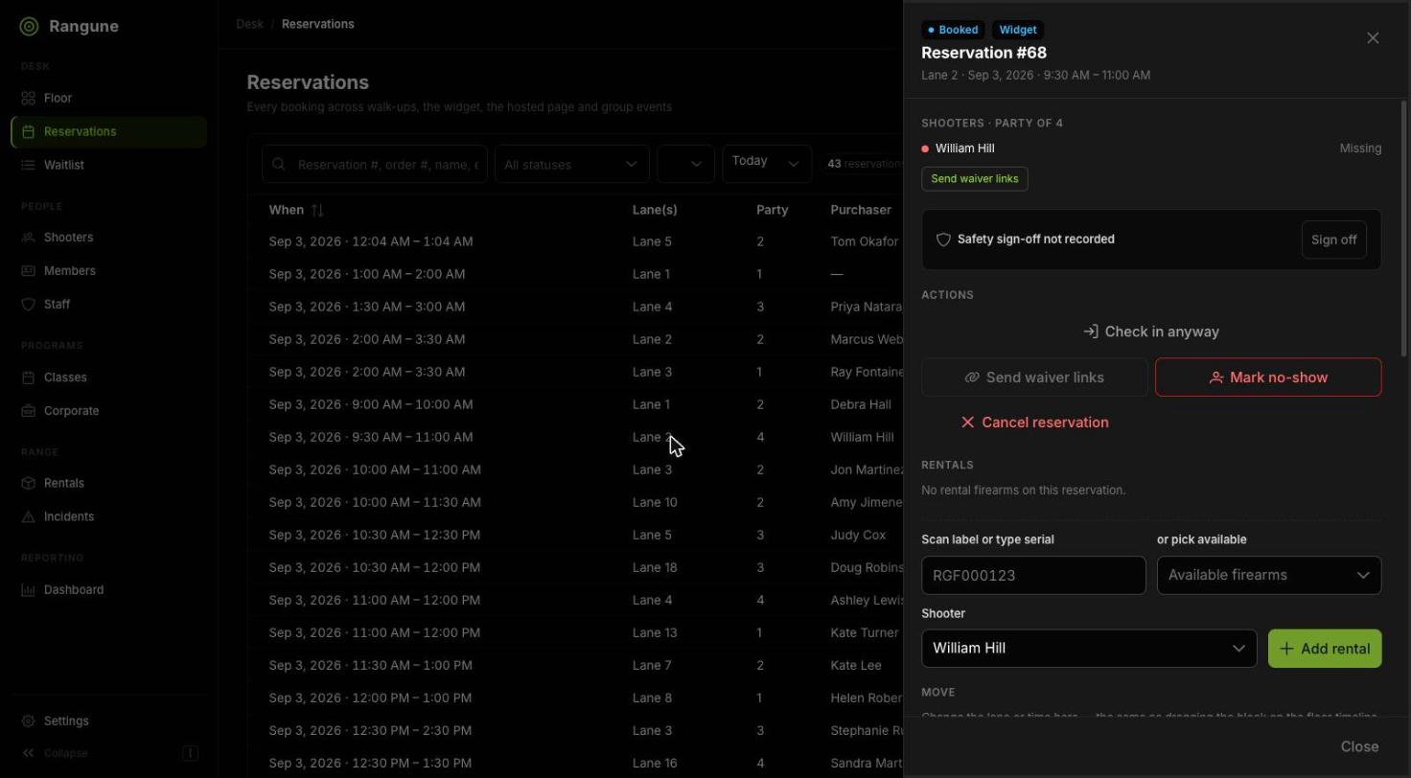Select the Tom Okafor reservation row
Viewport: 1411px width, 778px height.
(x=575, y=241)
